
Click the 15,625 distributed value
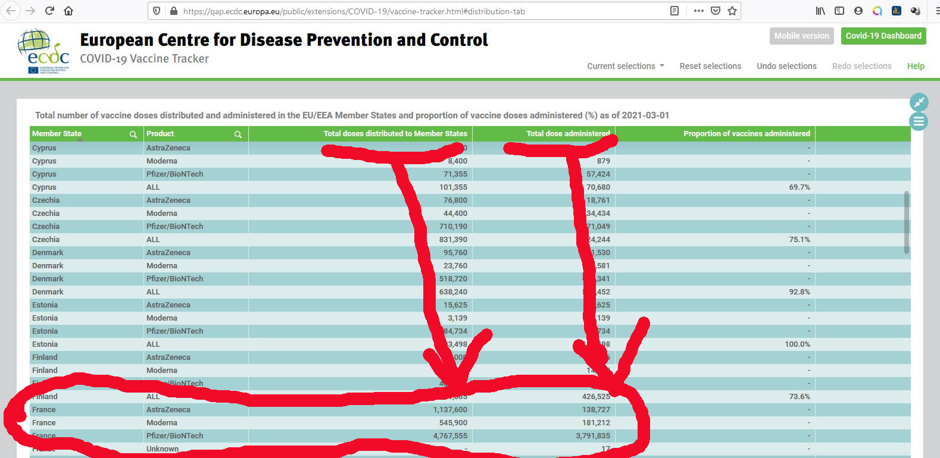click(455, 305)
